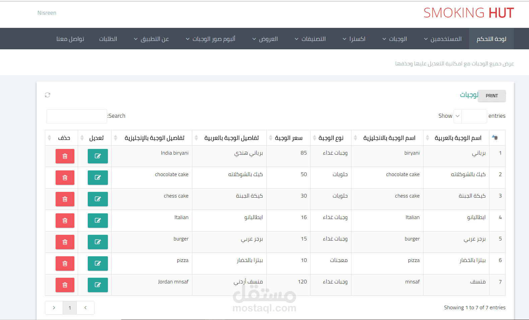Viewport: 529px width, 320px height.
Task: Delete the biryani meal row
Action: tap(65, 156)
